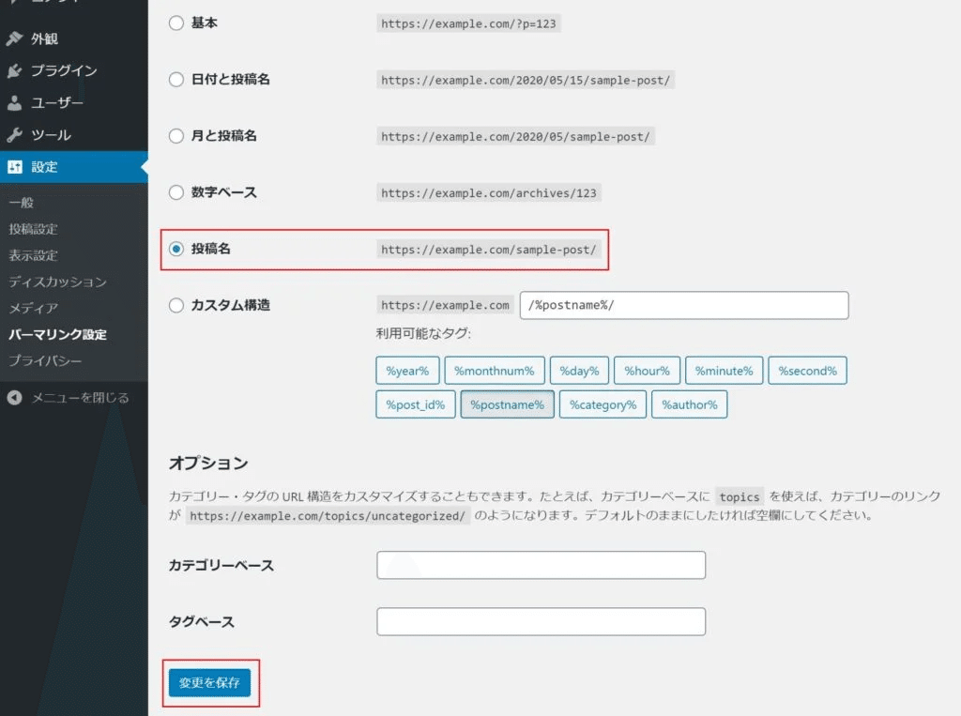Click the タグベース input field

tap(540, 621)
